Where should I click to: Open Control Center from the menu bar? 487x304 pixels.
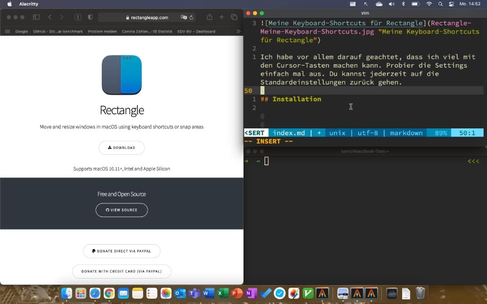point(451,4)
